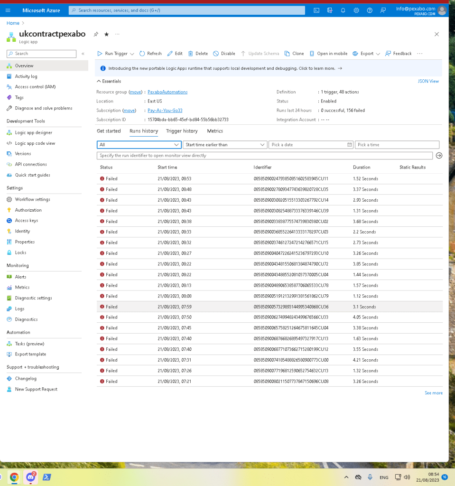455x486 pixels.
Task: Open the failed run started at 07:59
Action: tap(269, 307)
